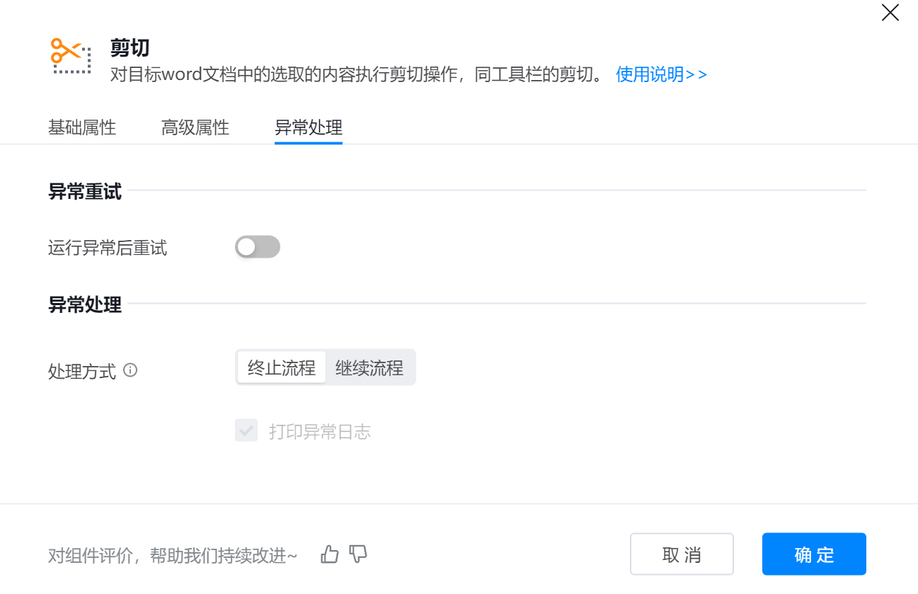Image resolution: width=918 pixels, height=594 pixels.
Task: Close the 剪切 dialog with the X
Action: click(890, 13)
